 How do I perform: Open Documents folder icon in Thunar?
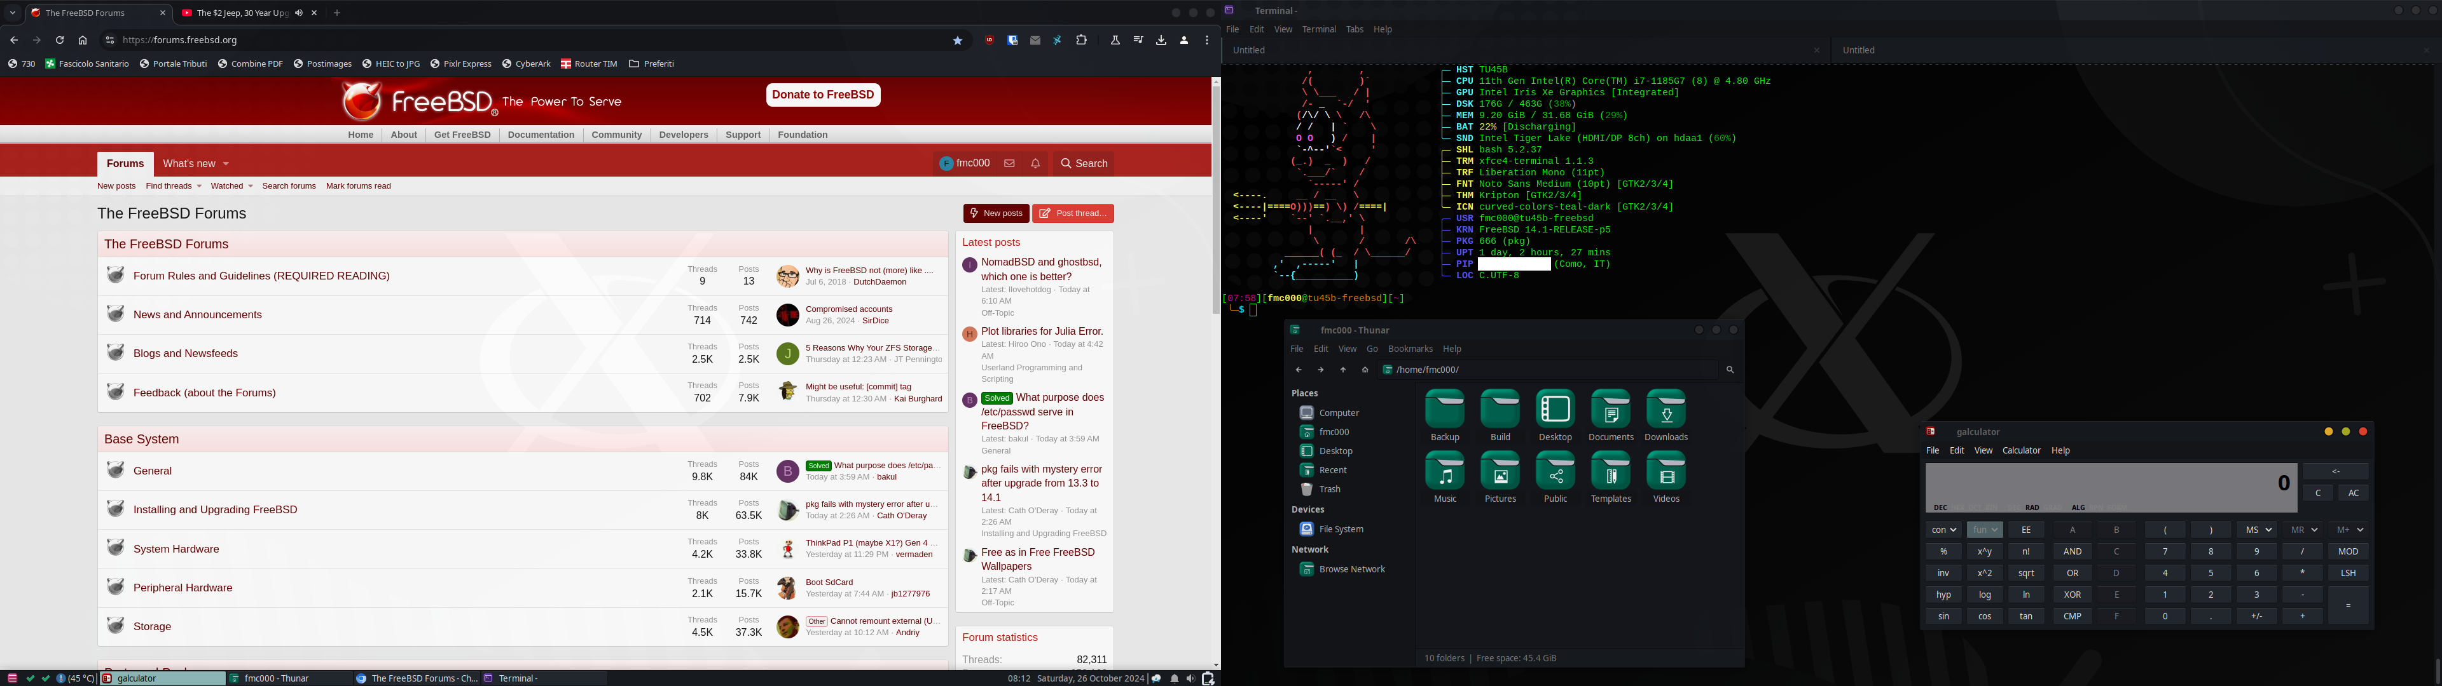(1611, 409)
